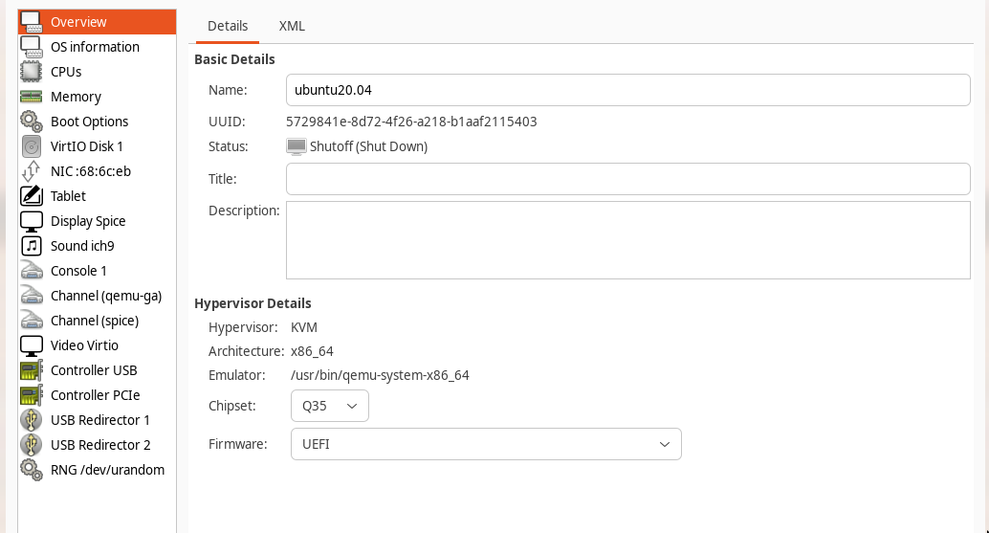Click the Memory RAM stick icon

(32, 97)
